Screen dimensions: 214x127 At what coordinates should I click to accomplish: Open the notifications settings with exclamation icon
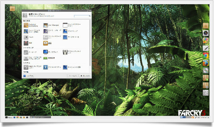click(x=46, y=43)
